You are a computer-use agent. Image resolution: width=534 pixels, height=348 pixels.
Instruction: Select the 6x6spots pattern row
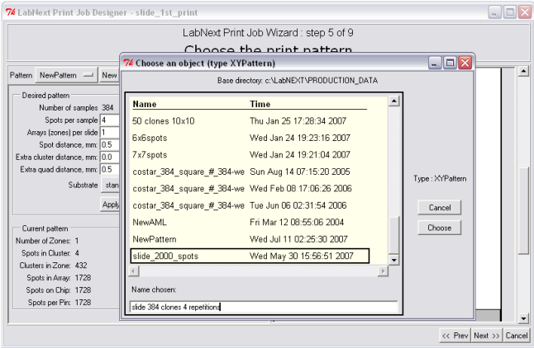(x=250, y=138)
